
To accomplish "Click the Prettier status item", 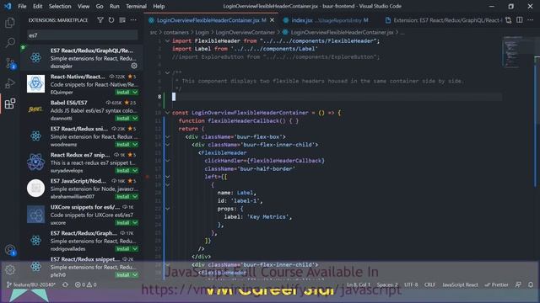I will [x=496, y=284].
